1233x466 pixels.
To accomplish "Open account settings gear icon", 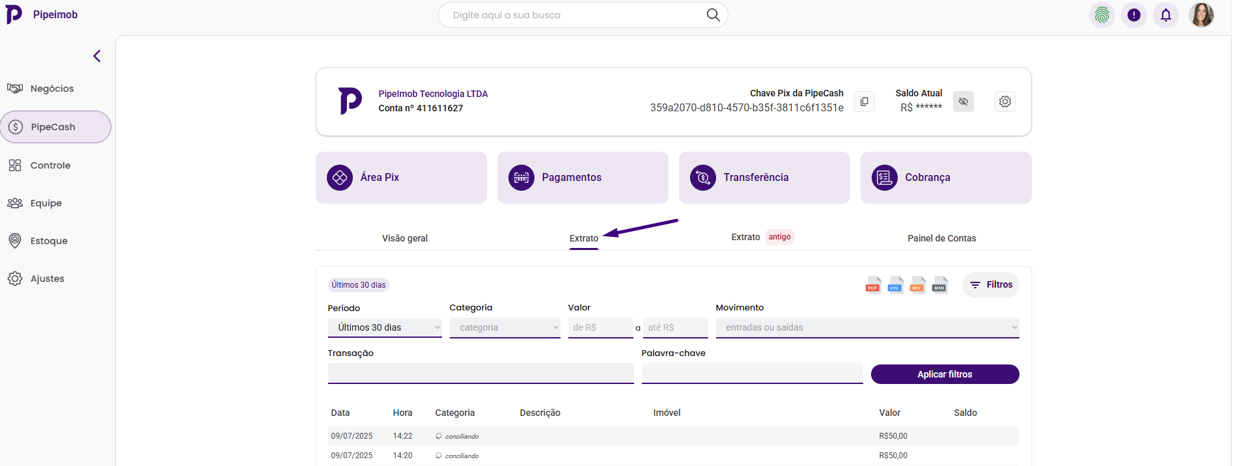I will pos(1005,102).
